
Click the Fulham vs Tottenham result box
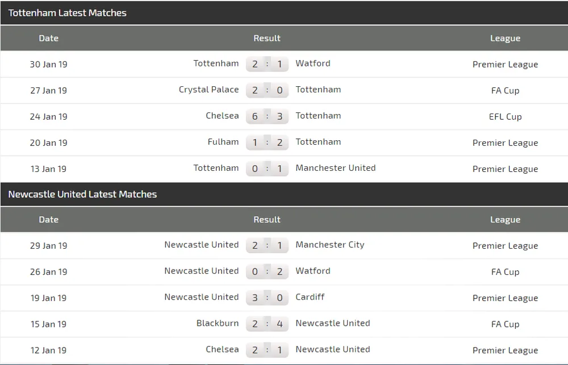coord(267,142)
